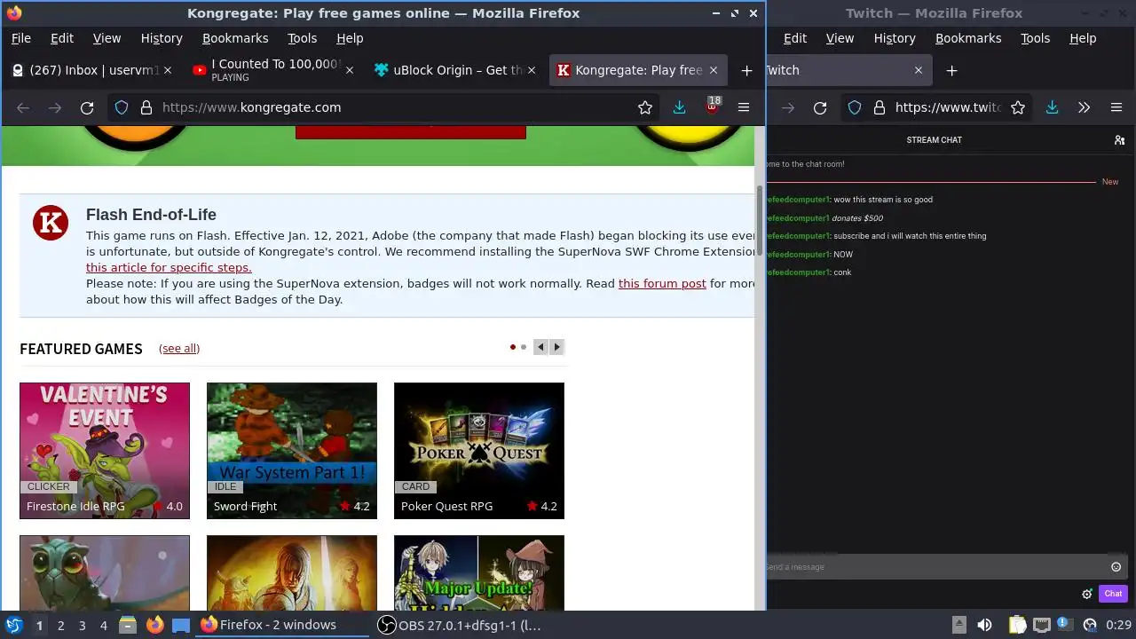The height and width of the screenshot is (639, 1136).
Task: Click the padlock icon beside the kongregate.com URL
Action: tap(146, 107)
